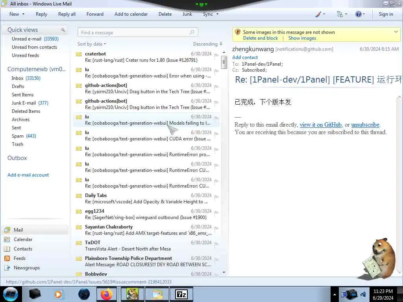Click the Reply toolbar button
This screenshot has width=403, height=302.
(41, 14)
